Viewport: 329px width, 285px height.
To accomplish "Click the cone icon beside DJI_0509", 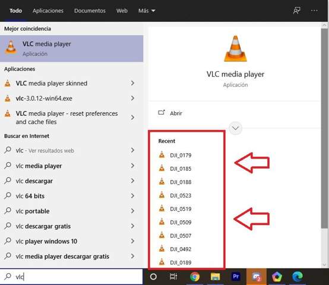I will pos(162,222).
